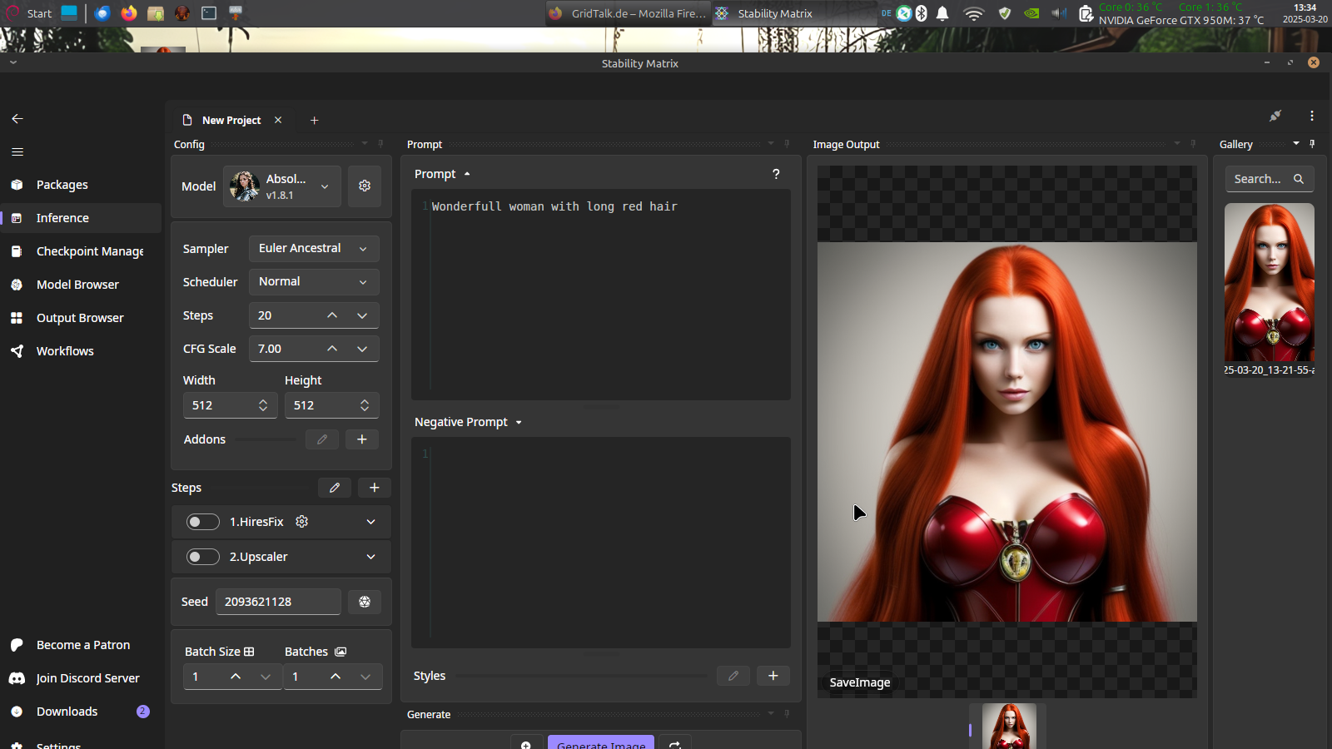Open sidebar hamburger menu
The image size is (1332, 749).
point(17,152)
